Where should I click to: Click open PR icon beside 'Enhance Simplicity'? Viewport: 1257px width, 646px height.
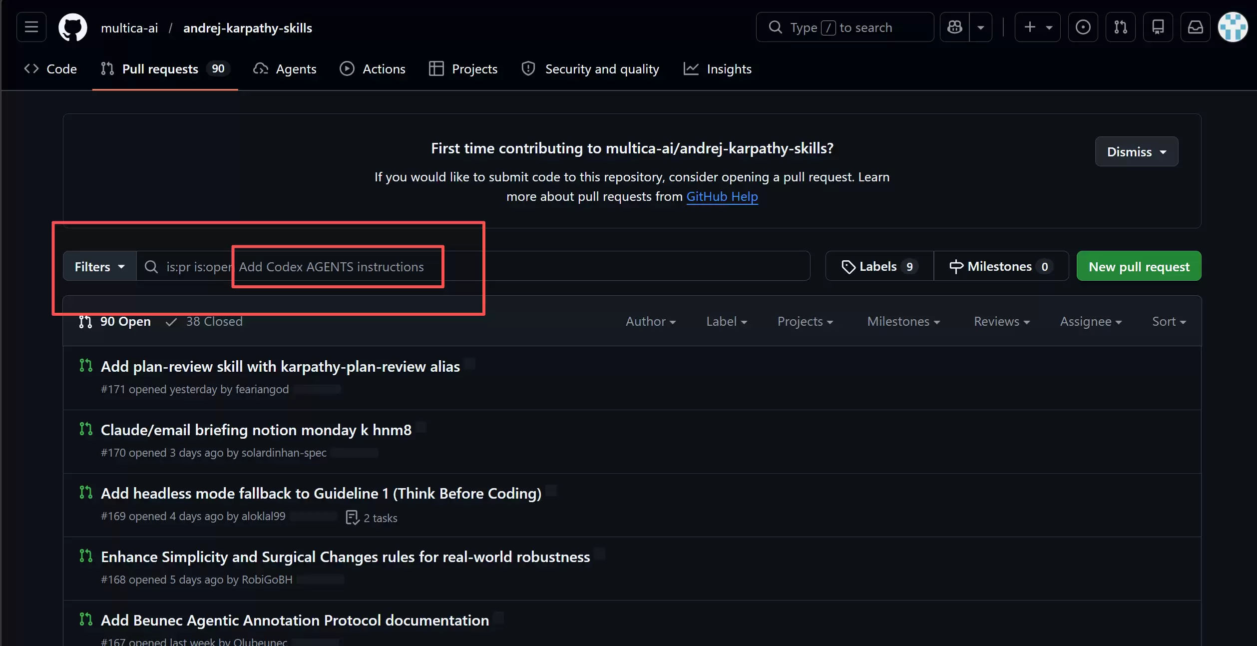[86, 556]
